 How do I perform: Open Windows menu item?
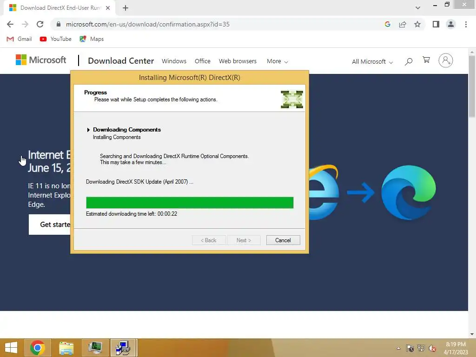click(174, 61)
